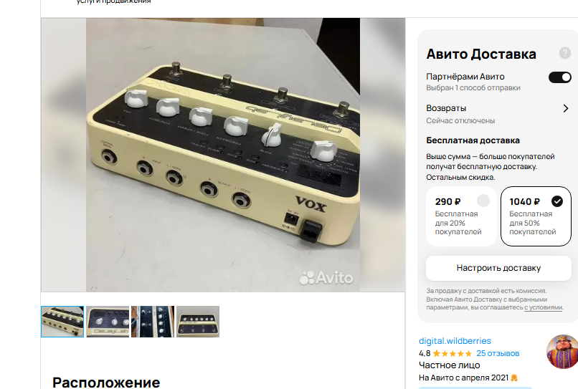Select the 1040 ₽ free delivery option
This screenshot has height=389, width=578.
pos(536,216)
